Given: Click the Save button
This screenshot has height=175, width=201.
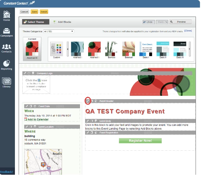Looking at the screenshot, I should click(x=34, y=12).
